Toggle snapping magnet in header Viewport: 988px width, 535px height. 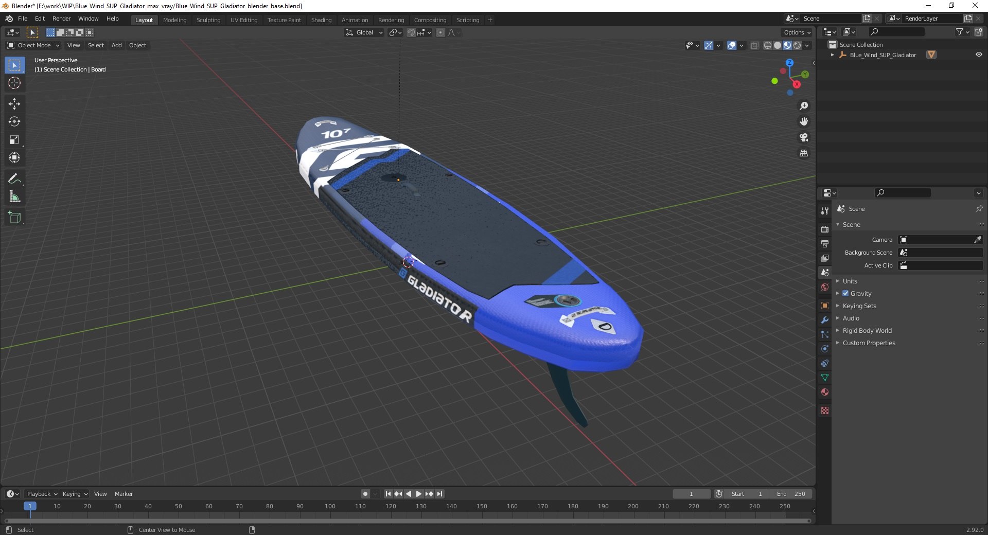[411, 32]
